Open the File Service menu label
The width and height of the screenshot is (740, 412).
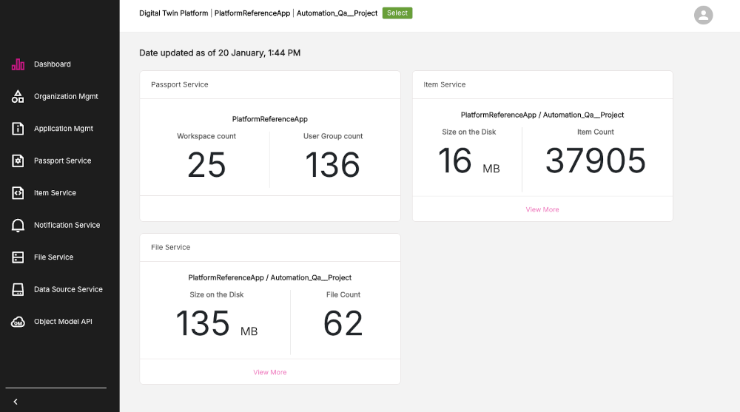pyautogui.click(x=53, y=257)
